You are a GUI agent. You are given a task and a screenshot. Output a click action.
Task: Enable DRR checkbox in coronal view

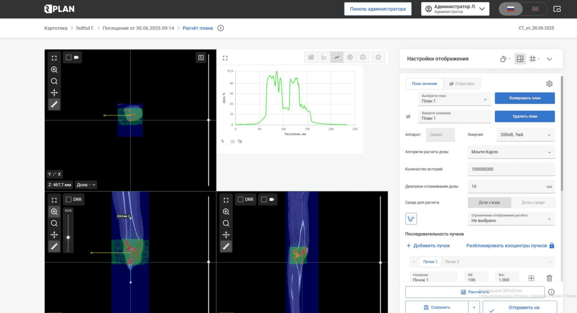(69, 199)
